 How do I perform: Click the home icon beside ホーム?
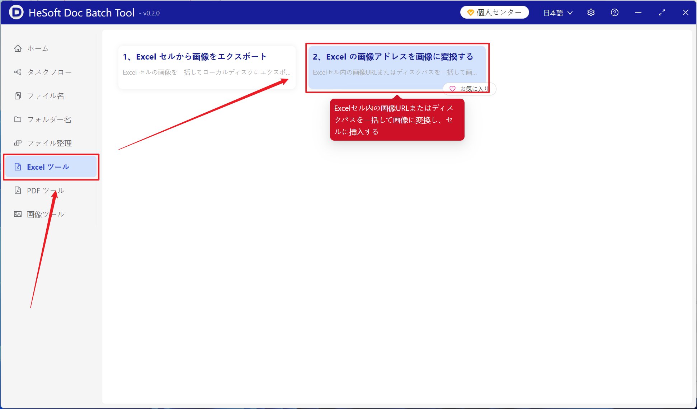click(18, 48)
